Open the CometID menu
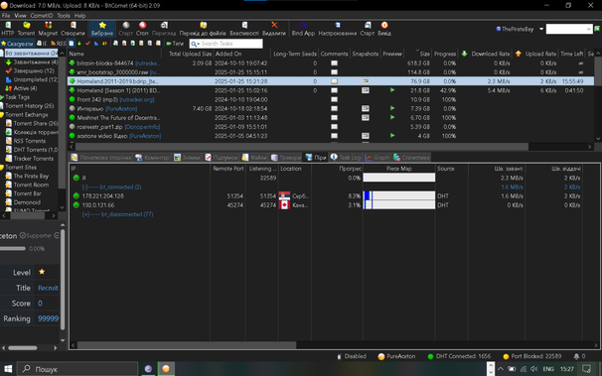Image resolution: width=602 pixels, height=376 pixels. [x=42, y=16]
